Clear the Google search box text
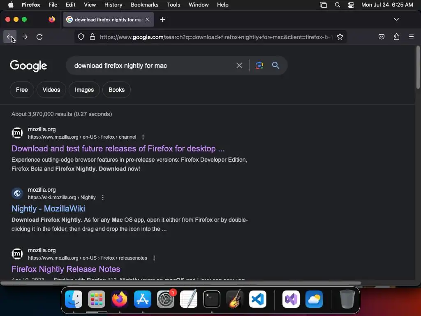 pyautogui.click(x=239, y=65)
